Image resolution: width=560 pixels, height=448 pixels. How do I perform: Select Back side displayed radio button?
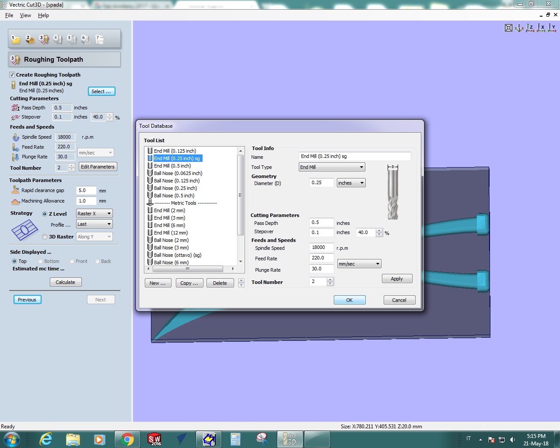click(x=97, y=261)
